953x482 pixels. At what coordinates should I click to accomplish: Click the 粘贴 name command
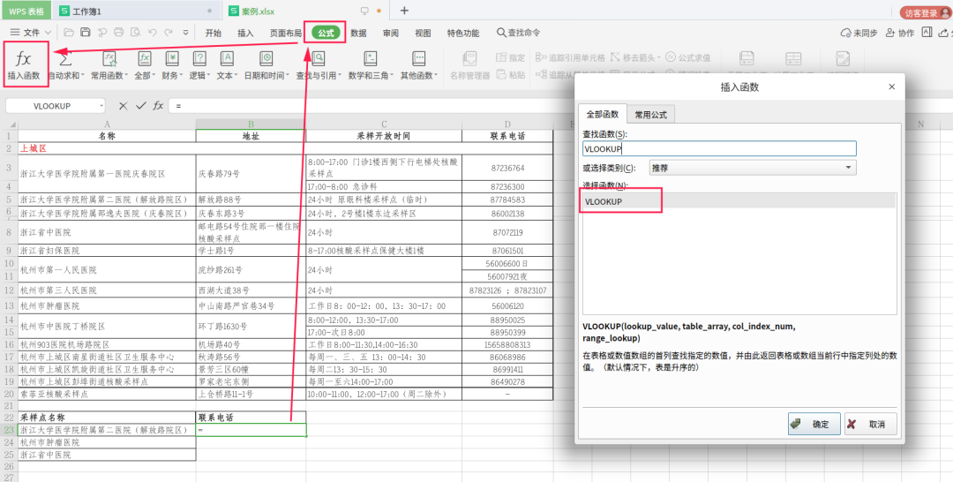[511, 75]
